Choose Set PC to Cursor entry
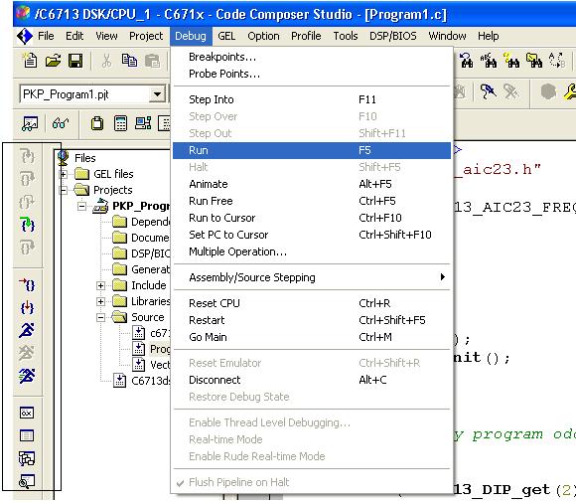The width and height of the screenshot is (576, 503). click(x=312, y=235)
